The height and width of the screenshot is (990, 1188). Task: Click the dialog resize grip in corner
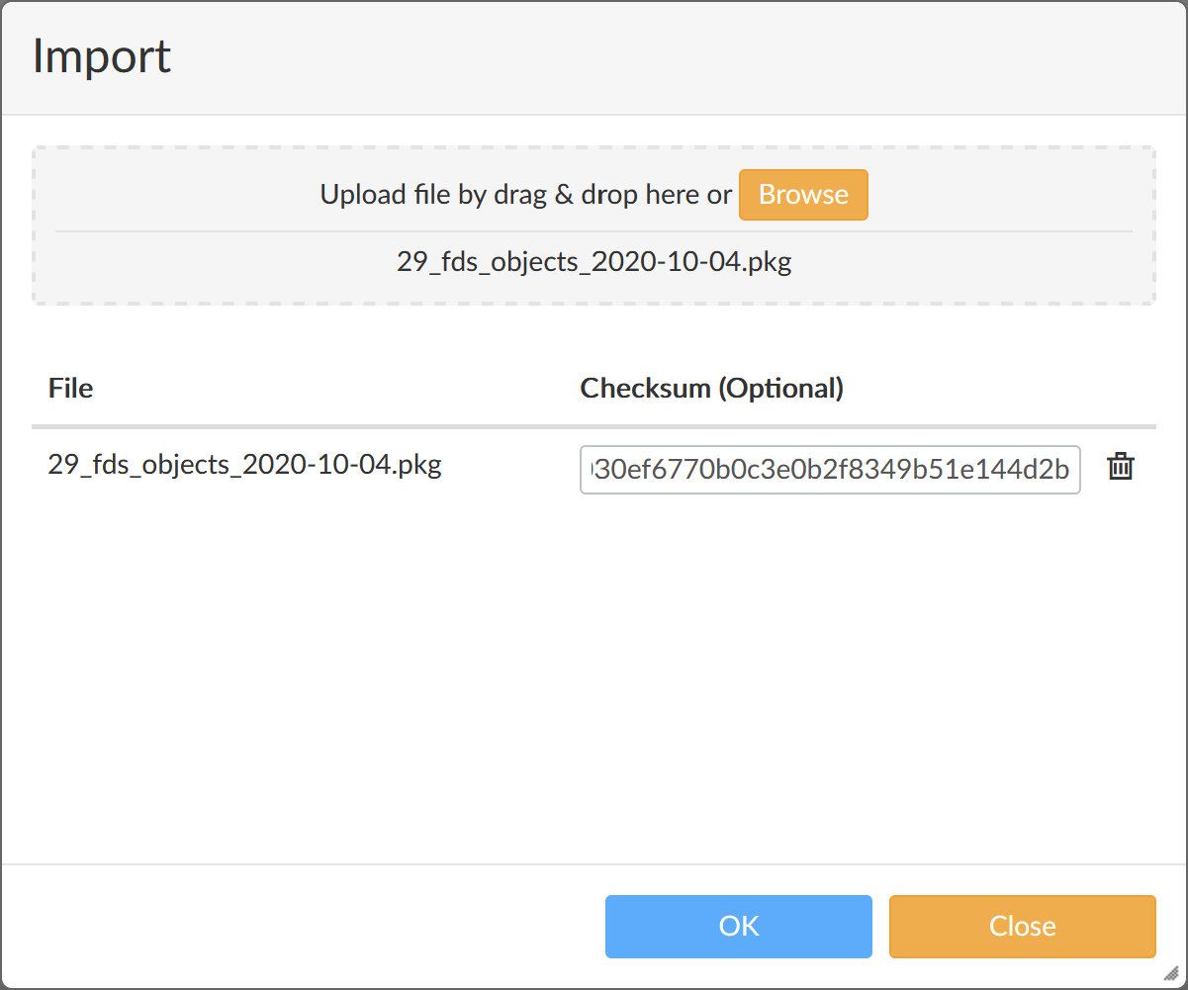tap(1170, 972)
